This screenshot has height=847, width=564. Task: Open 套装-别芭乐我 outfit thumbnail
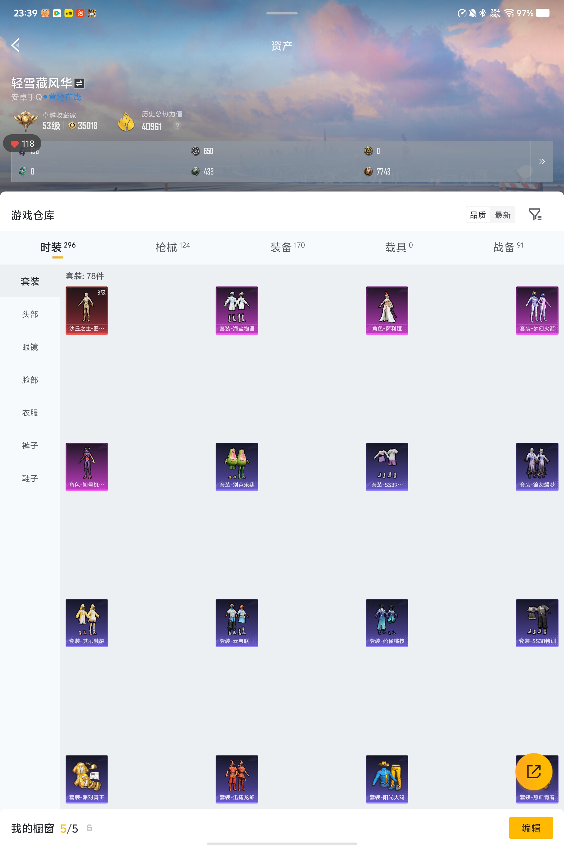coord(237,467)
